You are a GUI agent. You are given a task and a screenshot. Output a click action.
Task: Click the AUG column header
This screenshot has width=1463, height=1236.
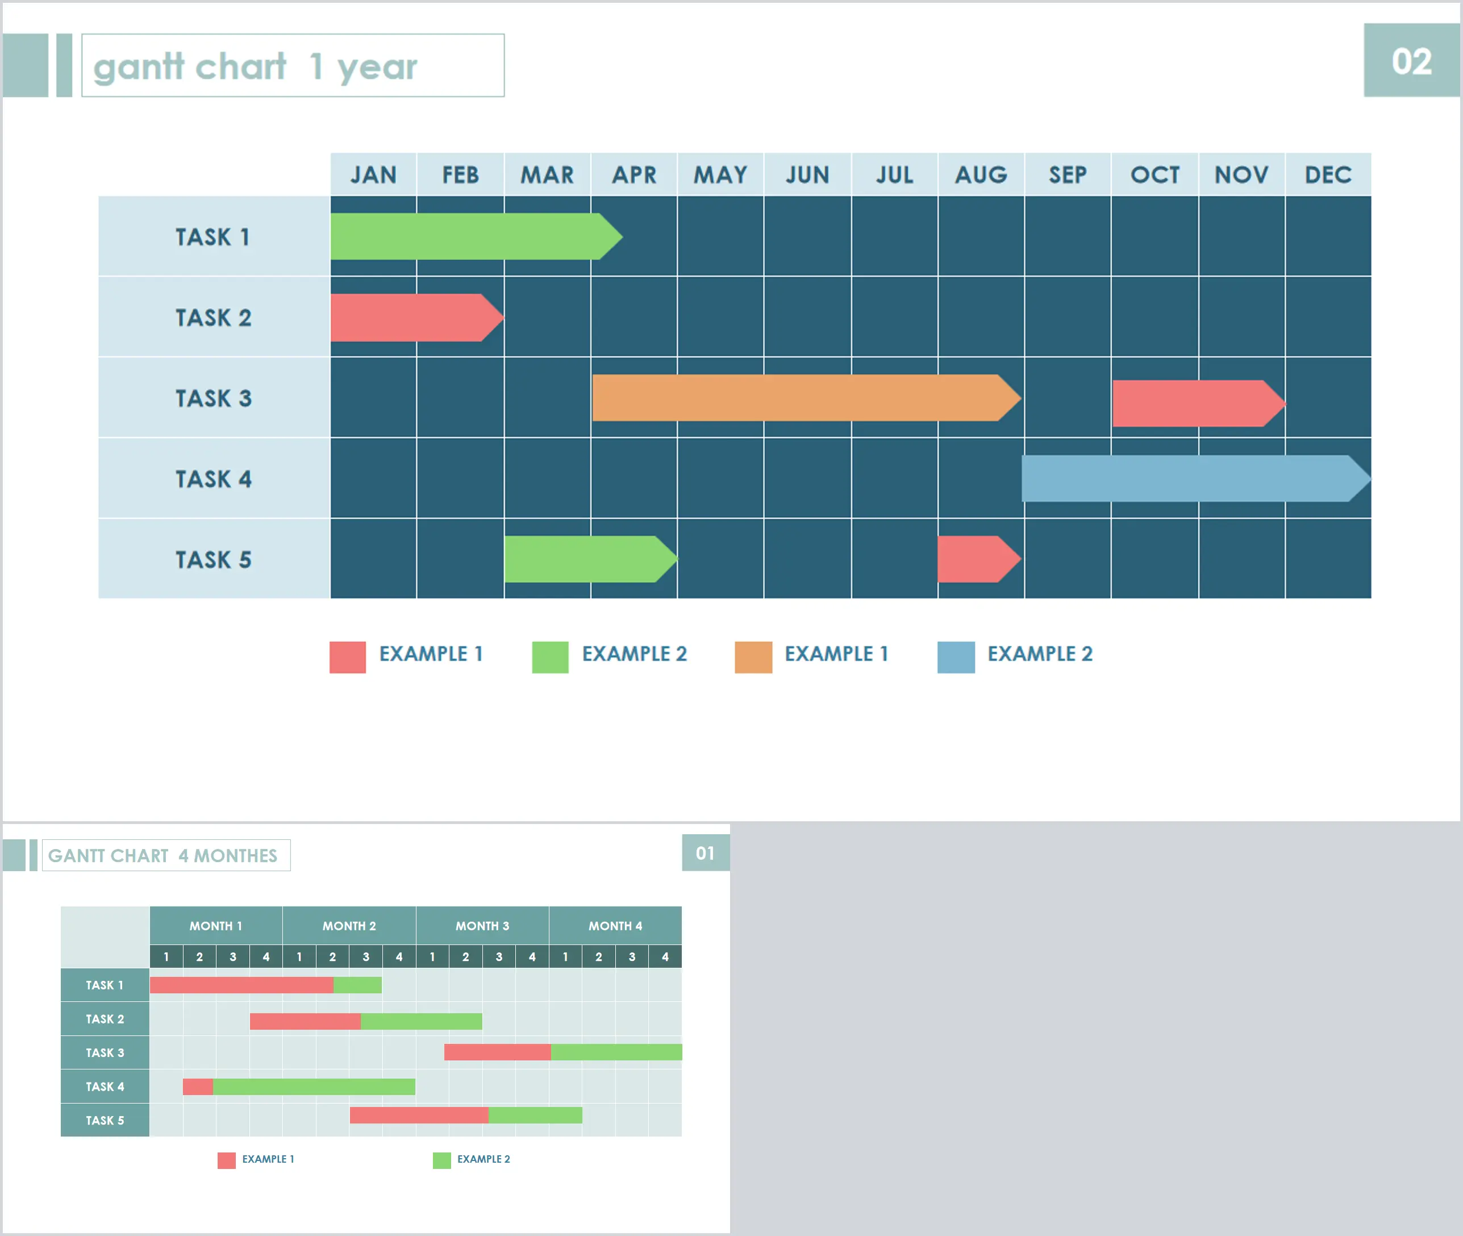point(981,174)
